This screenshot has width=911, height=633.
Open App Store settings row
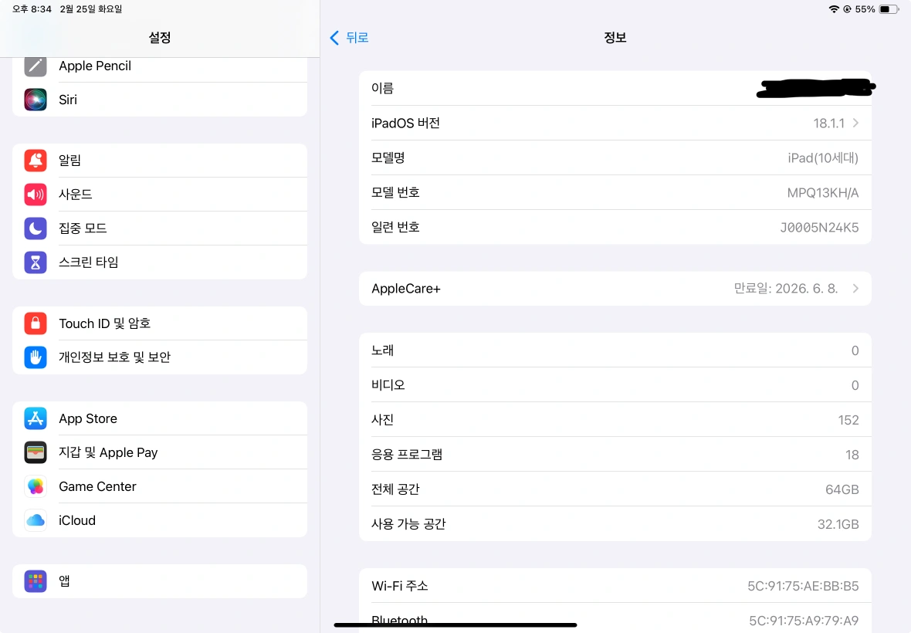point(160,418)
